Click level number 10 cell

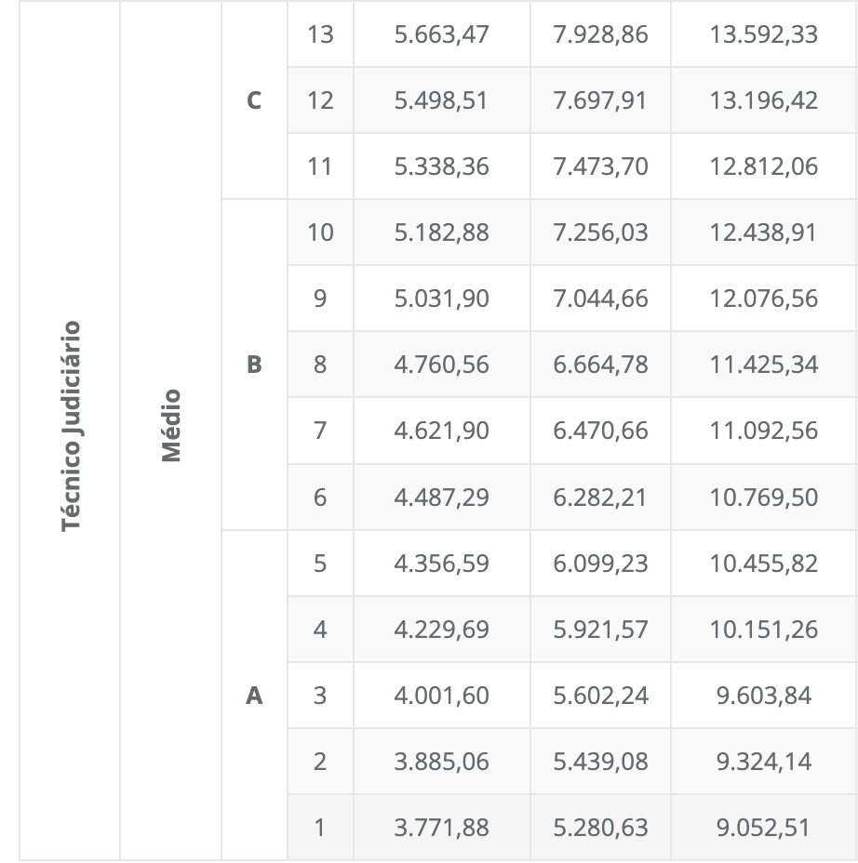pos(320,232)
